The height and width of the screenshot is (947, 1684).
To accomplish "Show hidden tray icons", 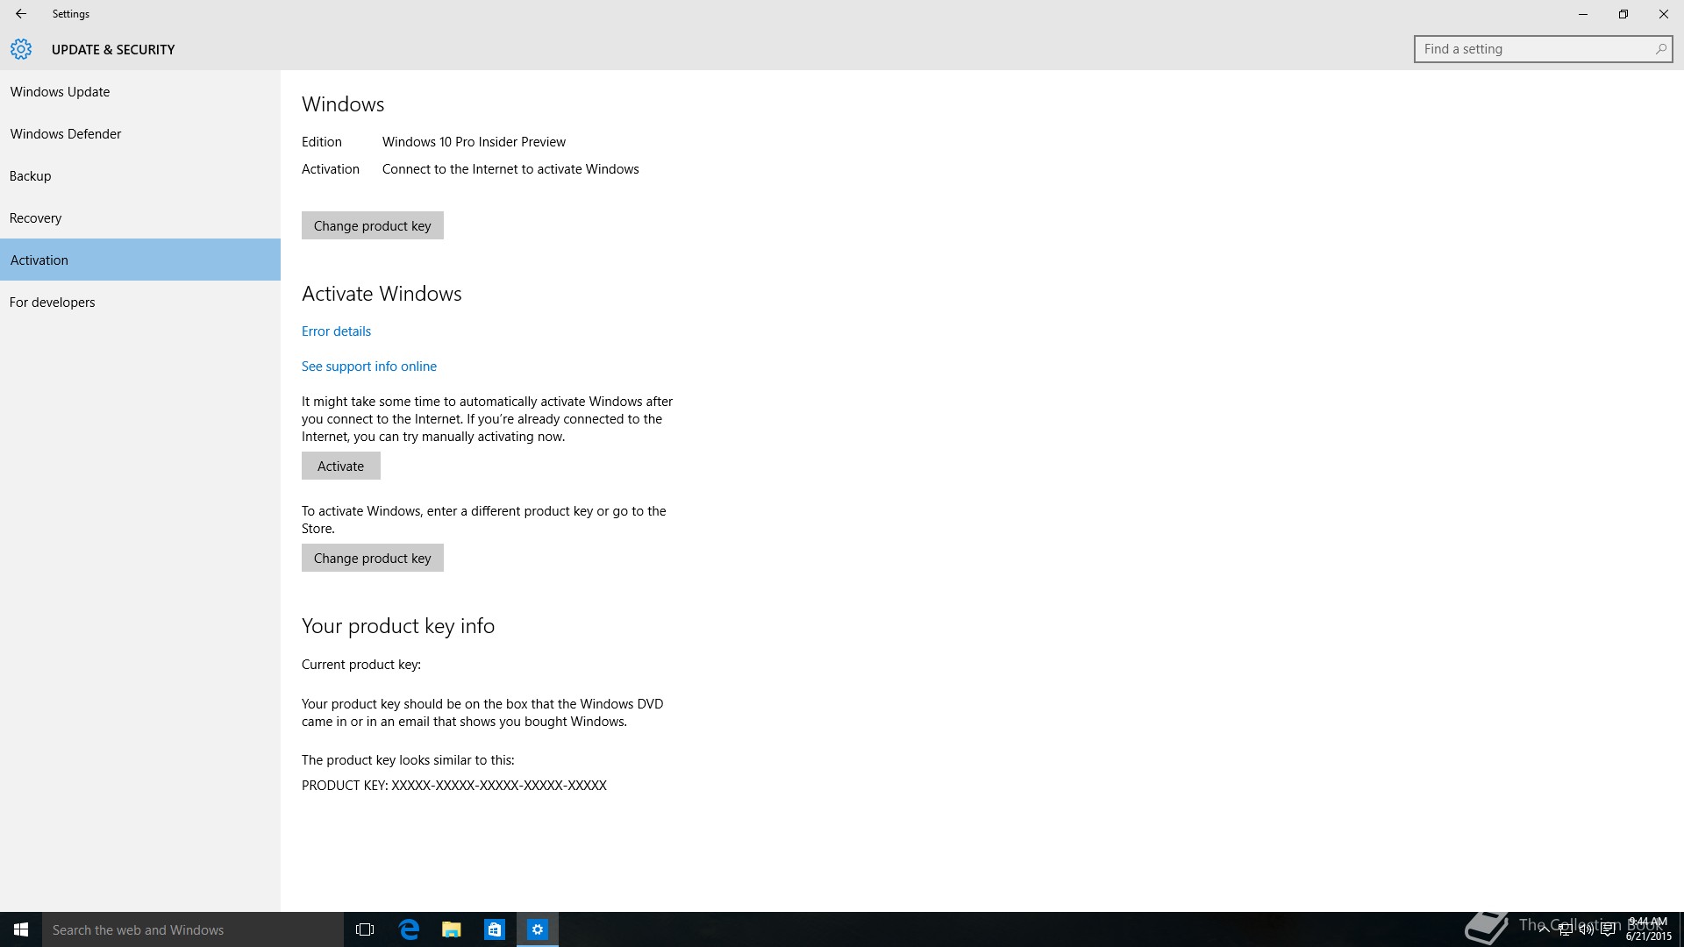I will click(x=1544, y=929).
